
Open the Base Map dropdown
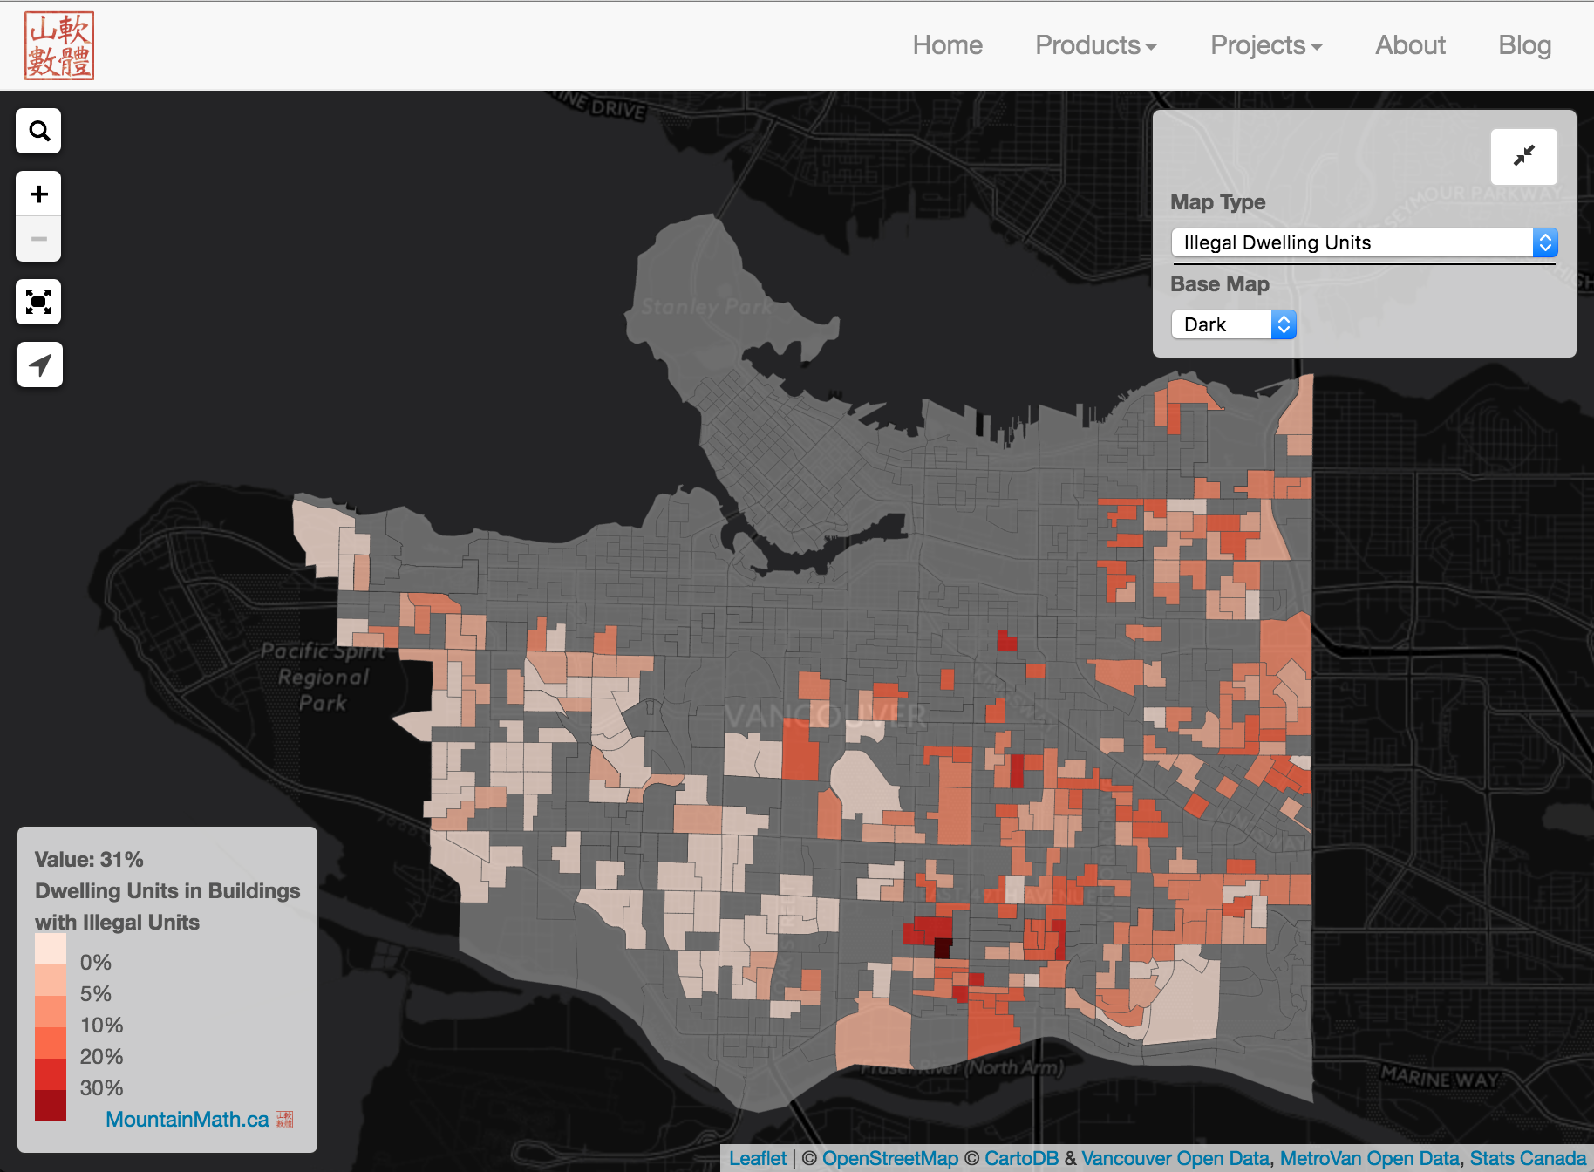[1233, 324]
